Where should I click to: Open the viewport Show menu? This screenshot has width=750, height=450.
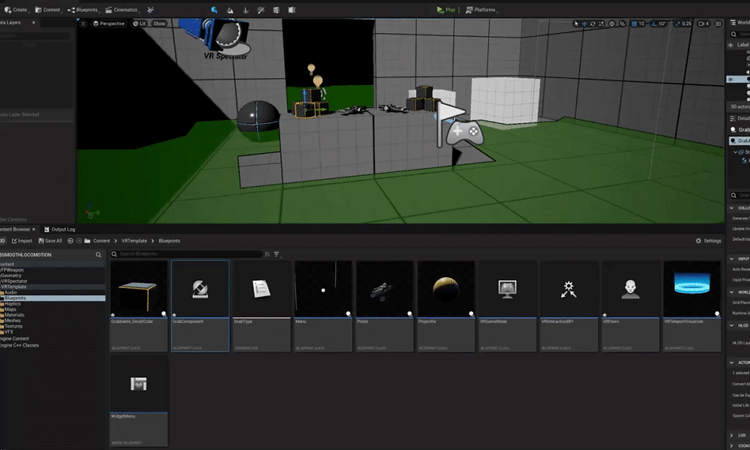pyautogui.click(x=159, y=24)
